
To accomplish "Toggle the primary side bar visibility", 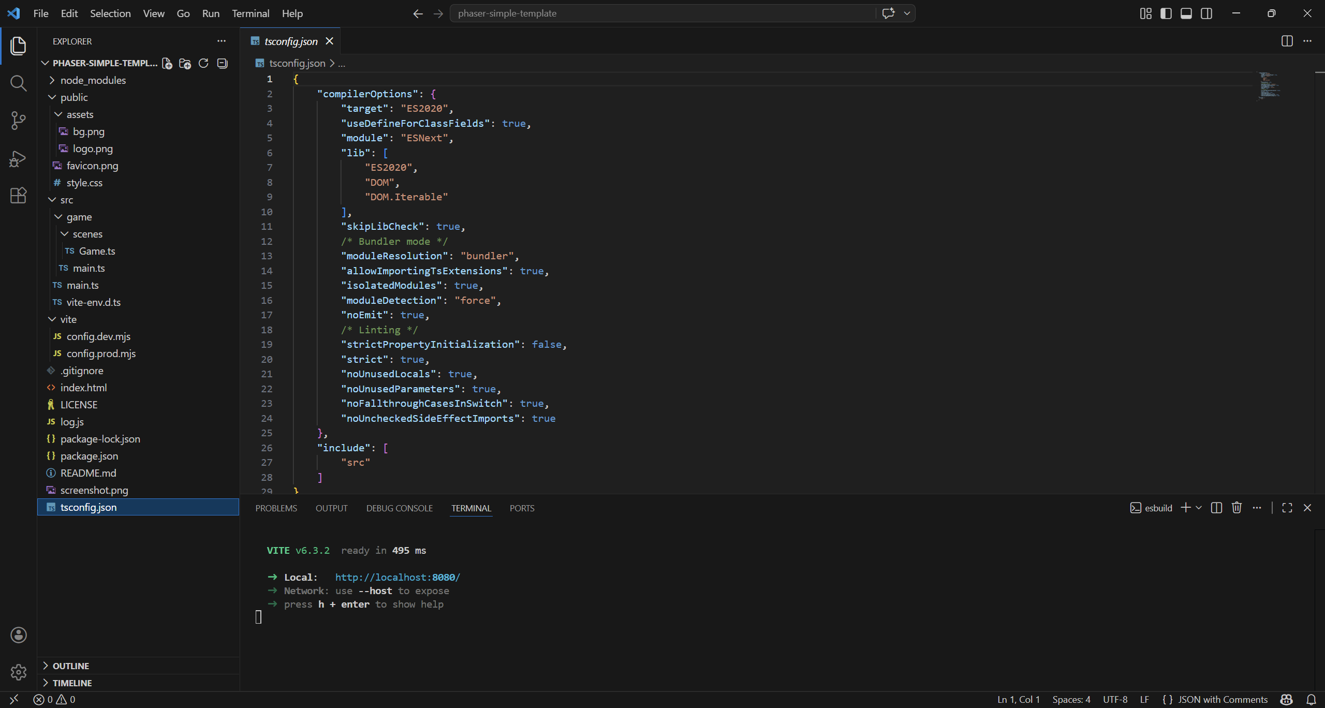I will (x=1166, y=13).
